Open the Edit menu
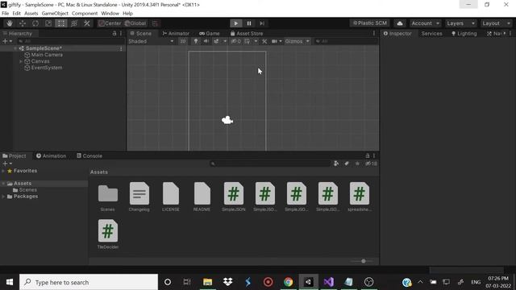 [16, 14]
